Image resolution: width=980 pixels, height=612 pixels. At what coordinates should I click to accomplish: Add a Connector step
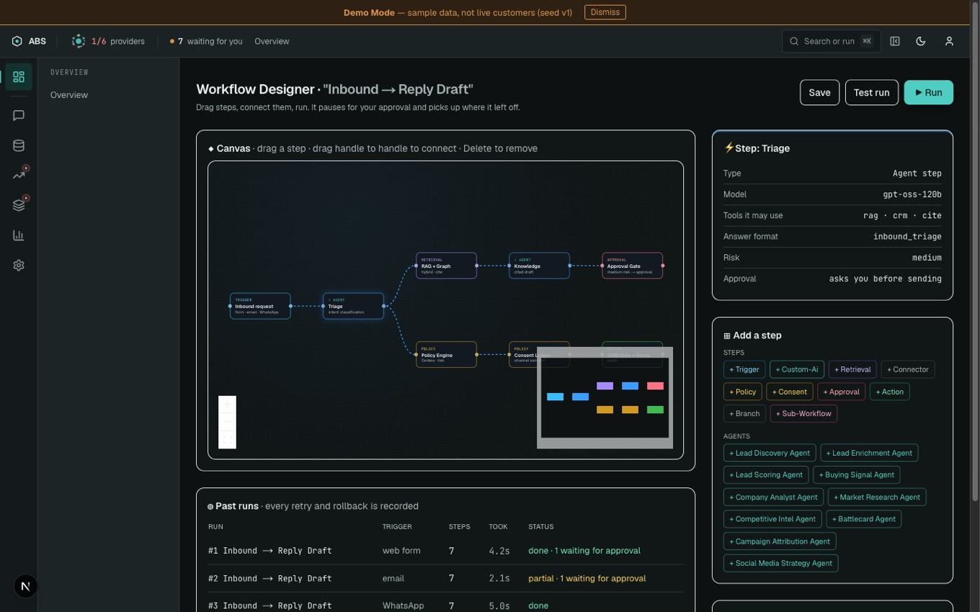pos(907,369)
